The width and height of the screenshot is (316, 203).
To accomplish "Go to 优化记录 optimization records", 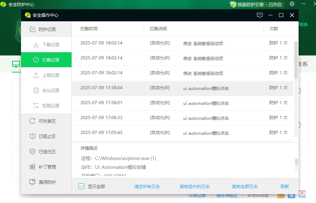I will (51, 91).
